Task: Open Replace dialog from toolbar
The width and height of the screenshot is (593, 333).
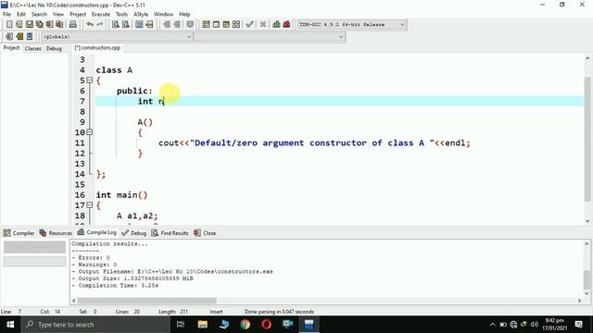Action: point(126,25)
